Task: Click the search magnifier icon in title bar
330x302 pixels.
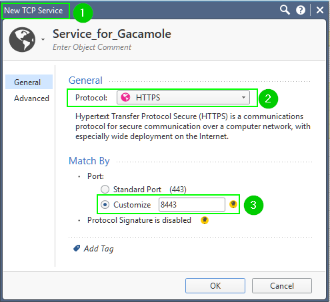Action: 285,10
